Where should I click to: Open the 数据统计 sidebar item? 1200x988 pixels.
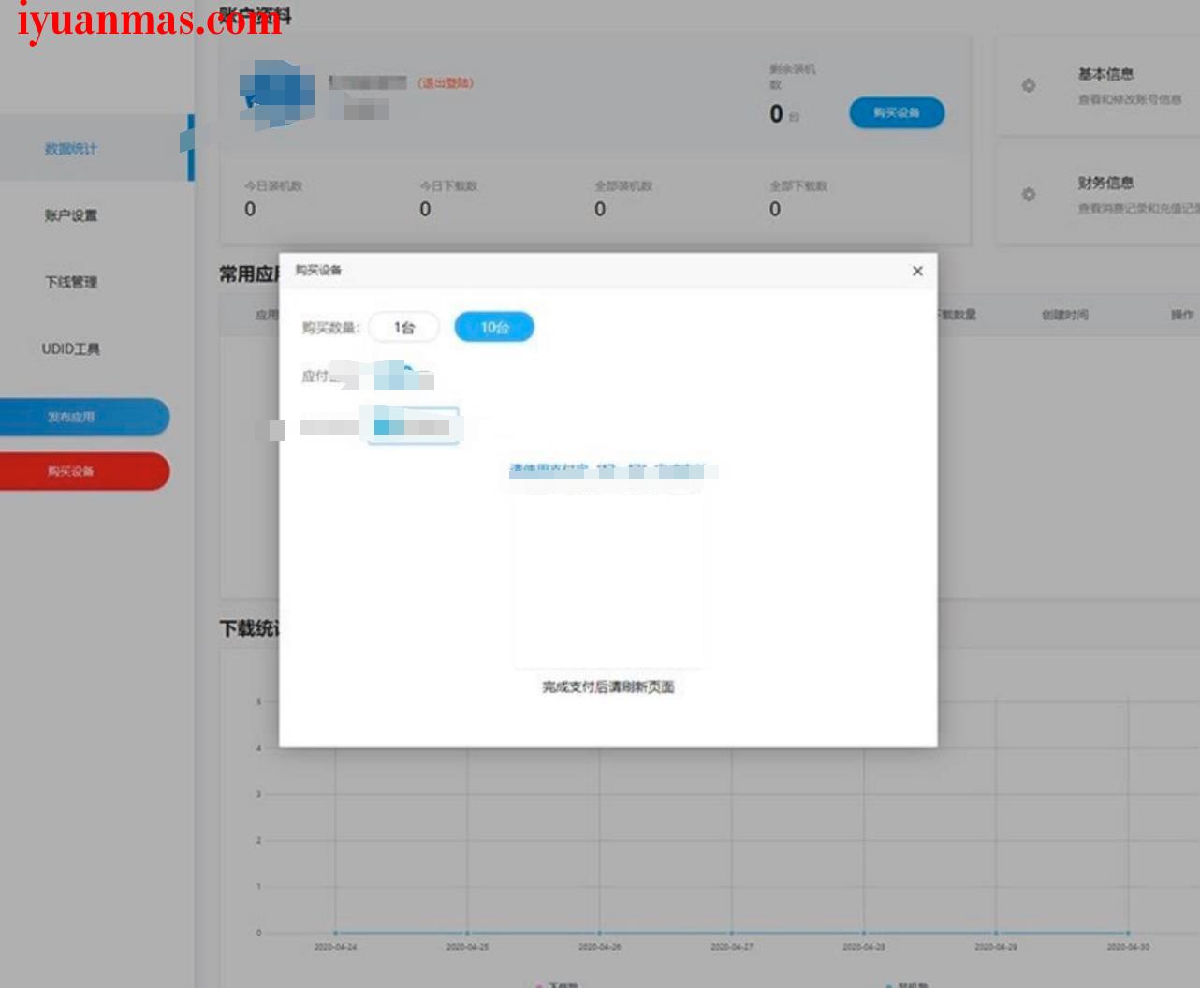pyautogui.click(x=71, y=148)
